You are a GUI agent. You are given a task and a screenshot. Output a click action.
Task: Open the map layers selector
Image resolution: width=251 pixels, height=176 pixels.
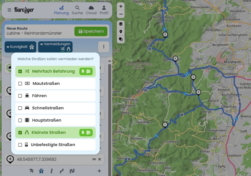pyautogui.click(x=121, y=24)
